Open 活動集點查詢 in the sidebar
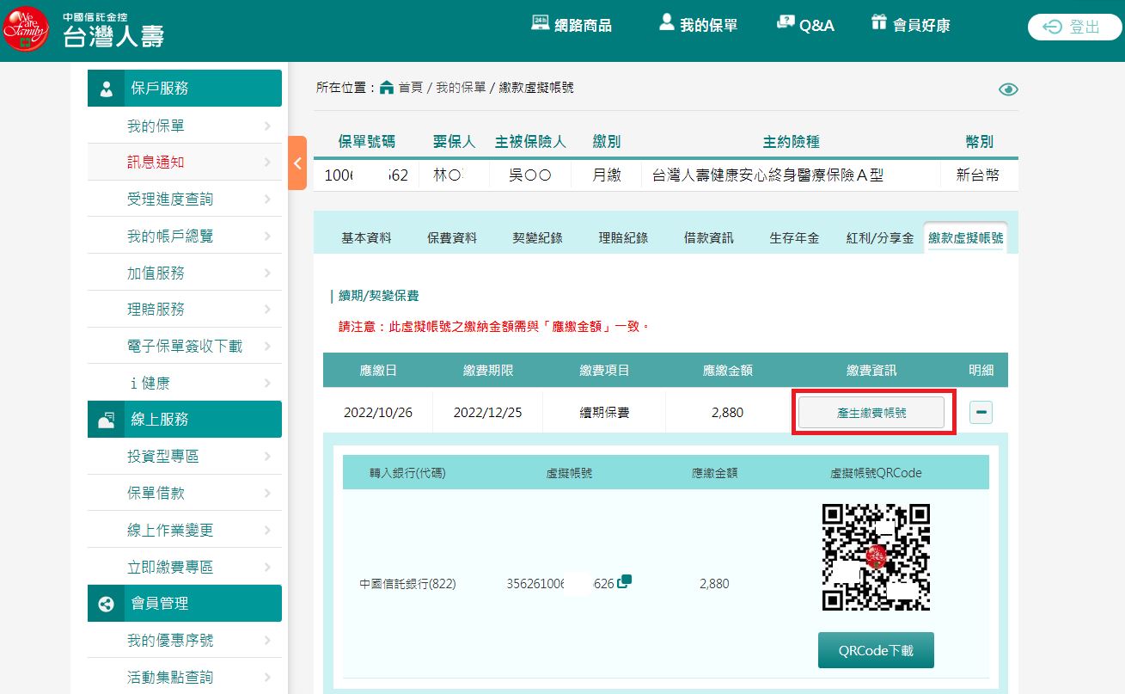1125x694 pixels. (x=185, y=678)
